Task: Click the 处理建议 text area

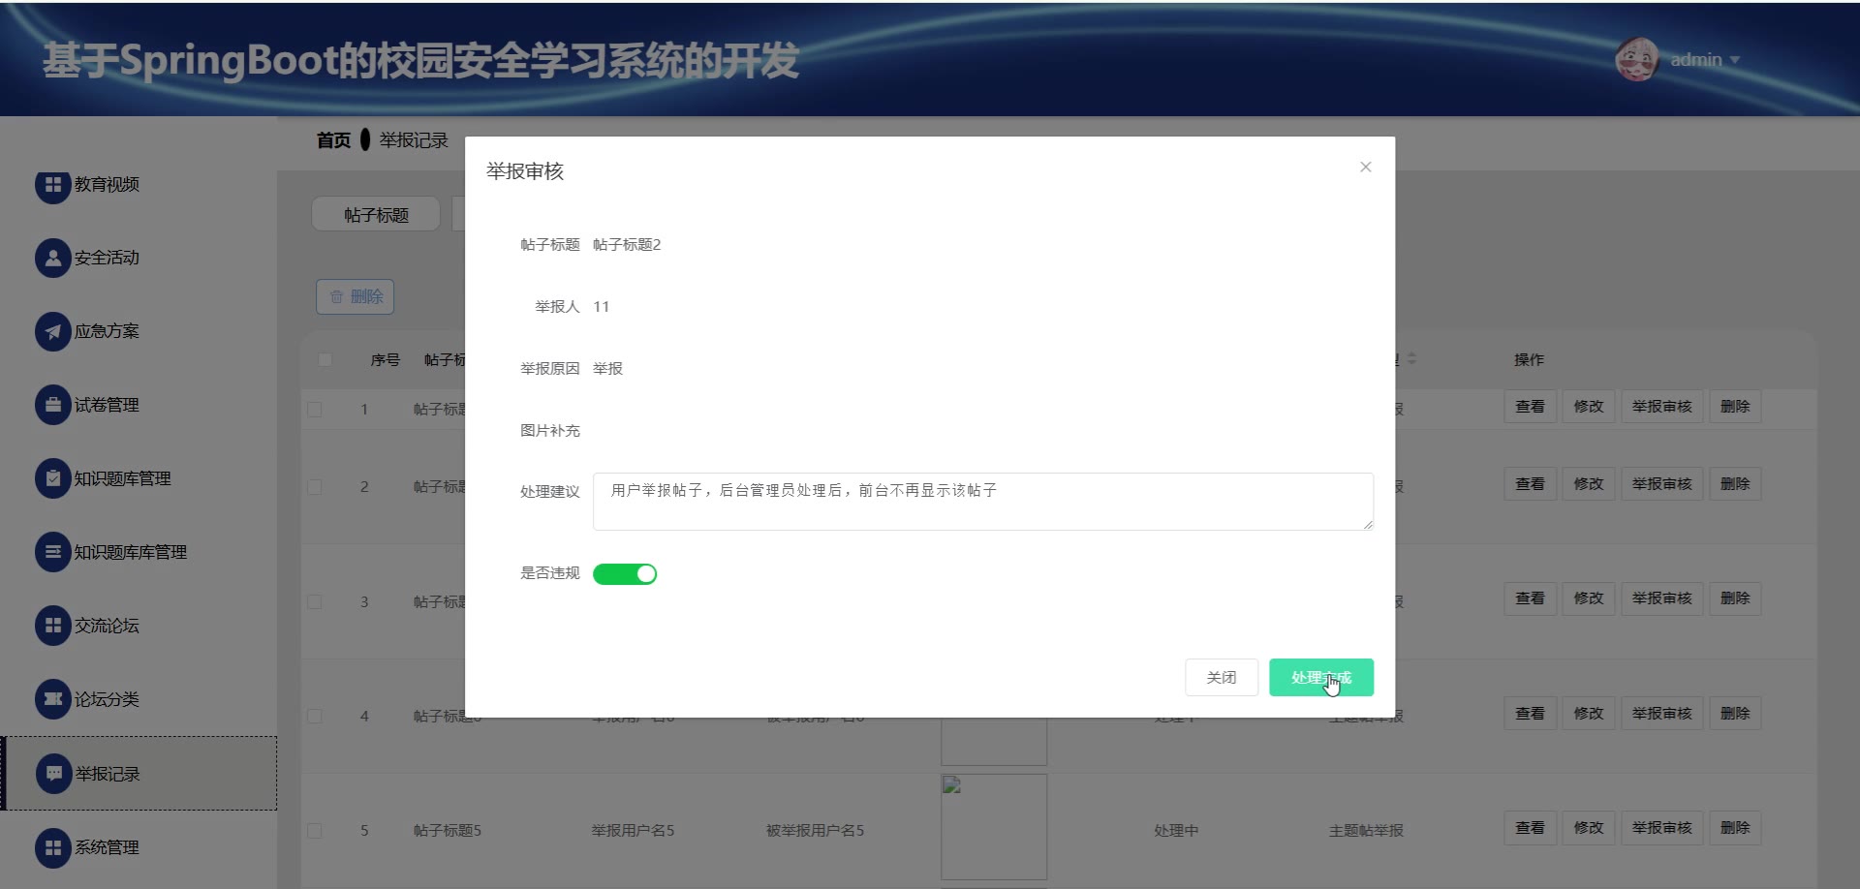Action: pyautogui.click(x=983, y=502)
